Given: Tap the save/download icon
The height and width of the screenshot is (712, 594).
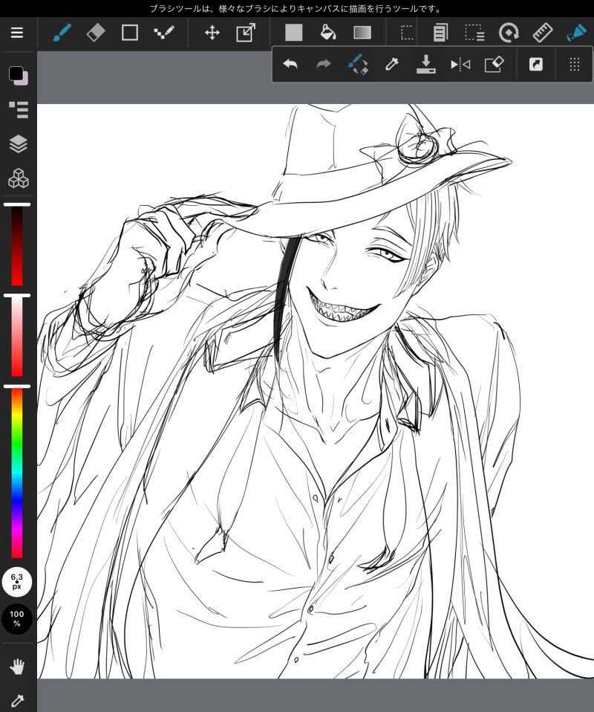Looking at the screenshot, I should 425,65.
